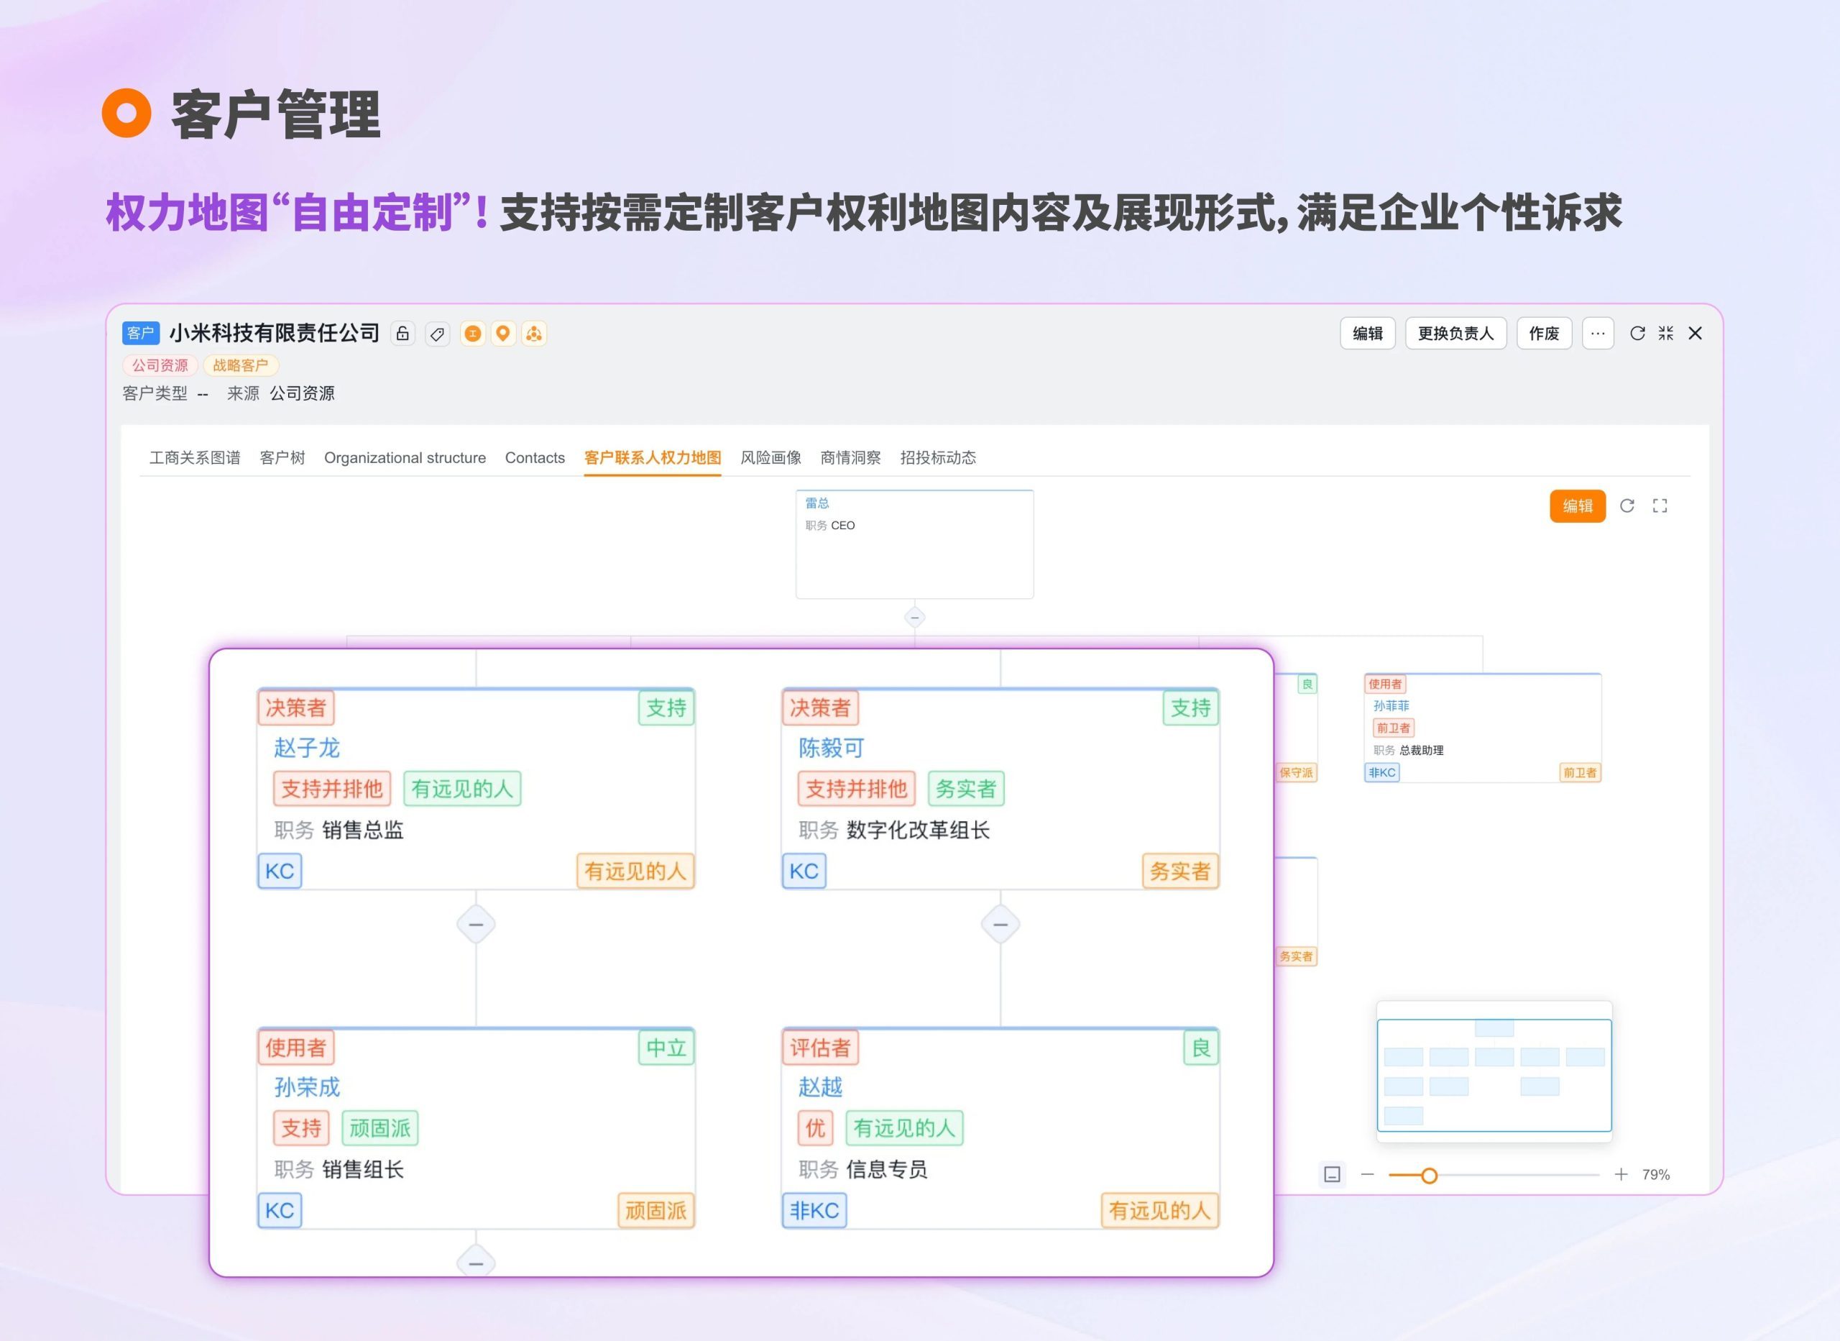Click the zoom slider handle
This screenshot has width=1840, height=1341.
click(x=1430, y=1176)
